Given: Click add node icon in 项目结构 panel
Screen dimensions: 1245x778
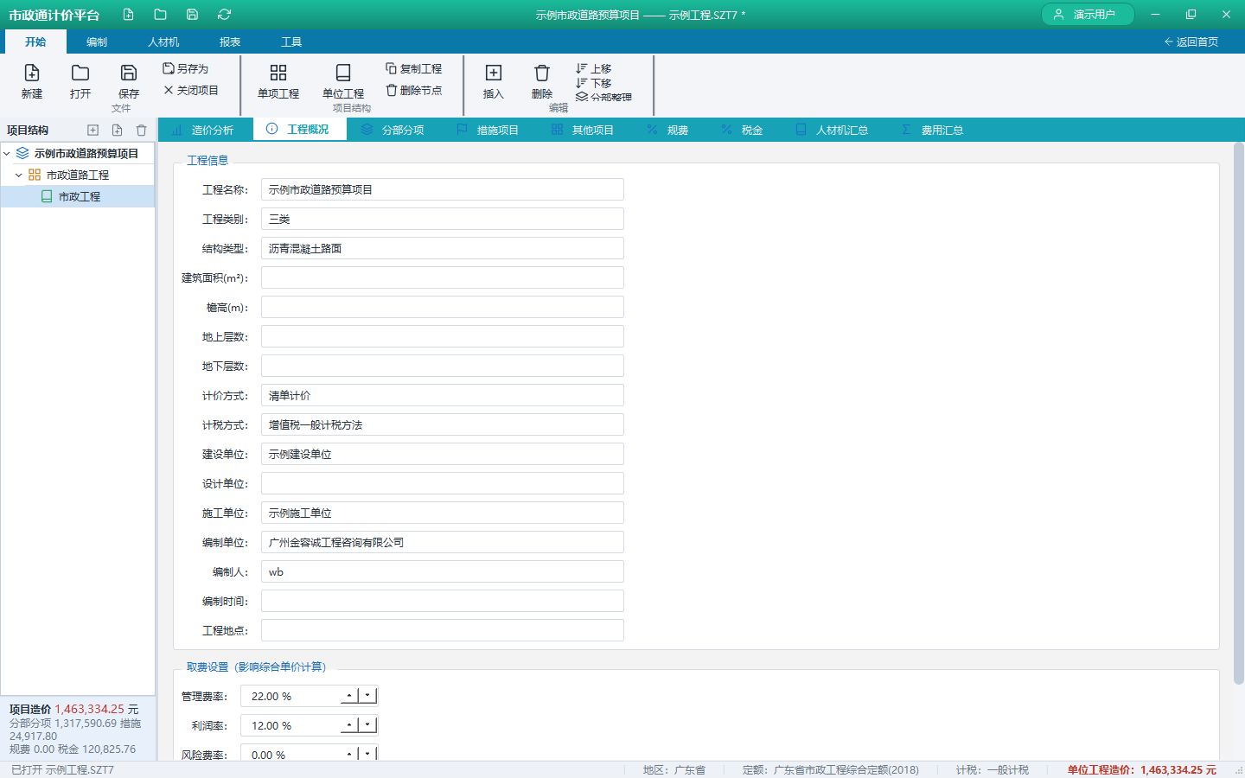Looking at the screenshot, I should pos(93,130).
